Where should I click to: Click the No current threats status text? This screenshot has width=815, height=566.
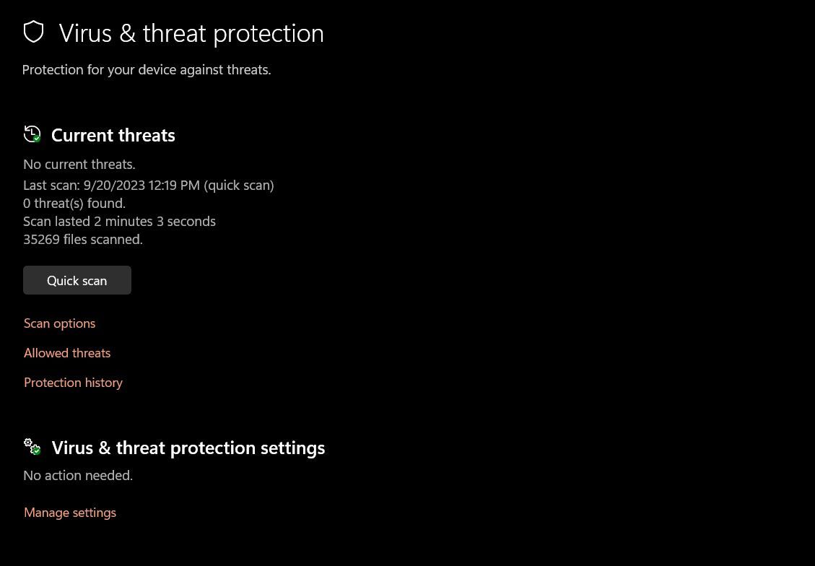coord(79,164)
